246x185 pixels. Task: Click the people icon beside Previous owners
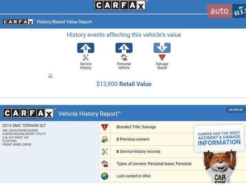point(105,139)
